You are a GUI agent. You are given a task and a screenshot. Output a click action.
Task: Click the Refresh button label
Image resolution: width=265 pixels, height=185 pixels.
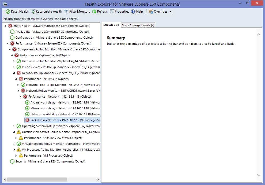pos(102,12)
